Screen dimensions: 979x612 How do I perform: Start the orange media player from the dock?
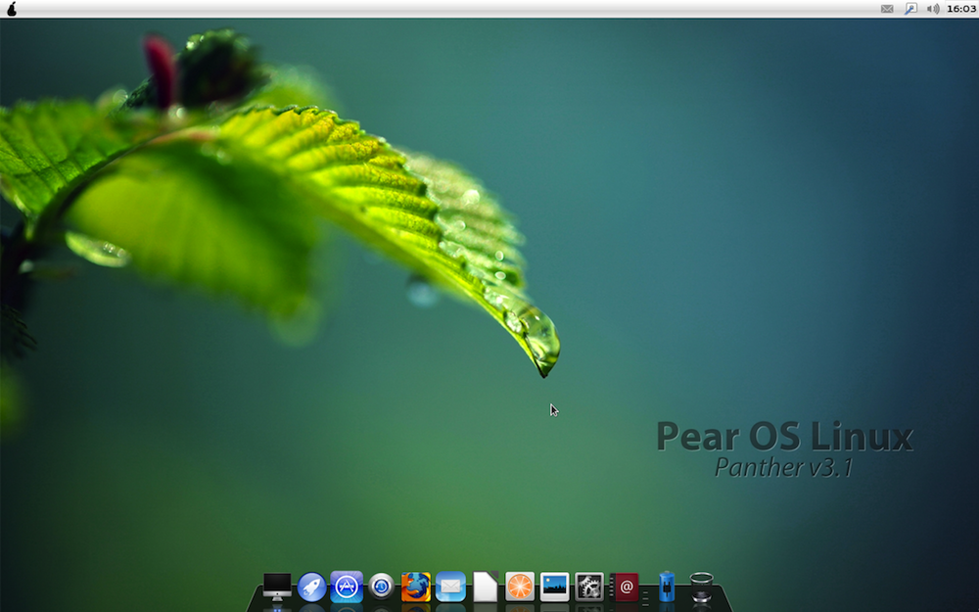tap(520, 588)
